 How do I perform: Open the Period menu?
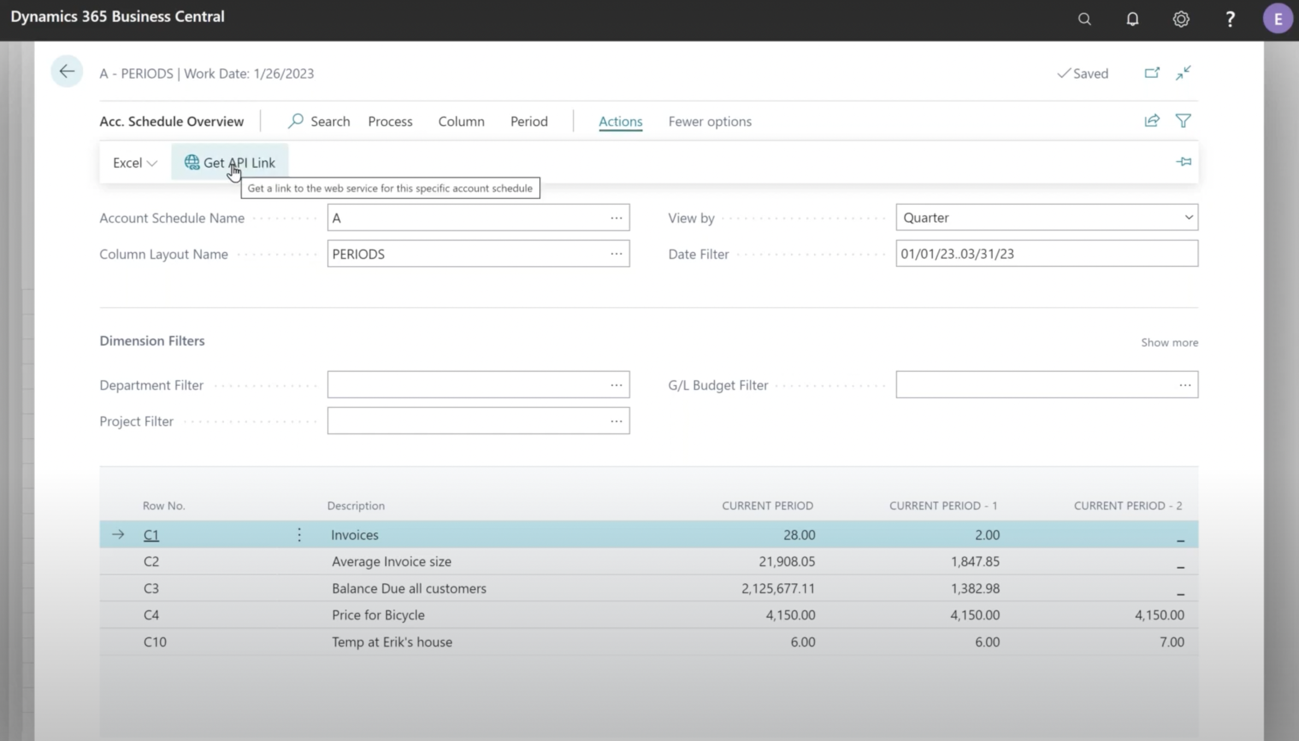click(529, 121)
